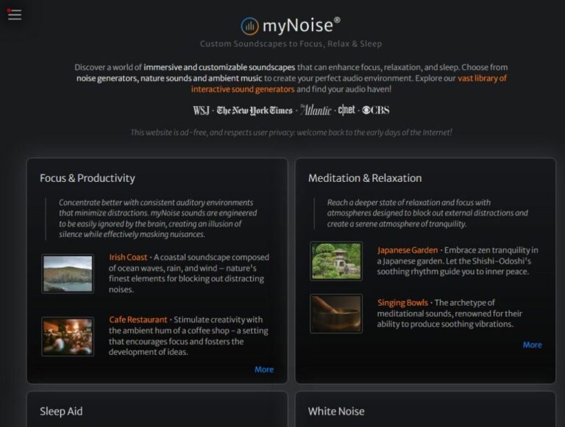Image resolution: width=565 pixels, height=427 pixels.
Task: Click the New York Times logo
Action: 255,110
